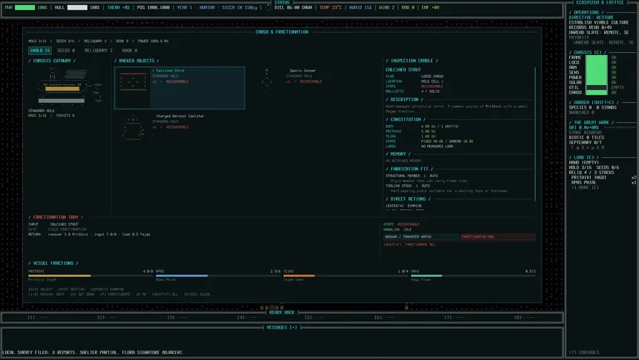Click the day-night cycle dial icon
639x360 pixels.
[267, 7]
